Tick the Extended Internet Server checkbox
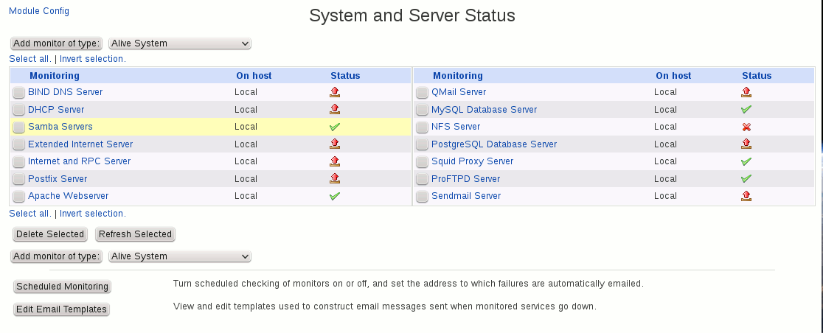823x333 pixels. (19, 144)
